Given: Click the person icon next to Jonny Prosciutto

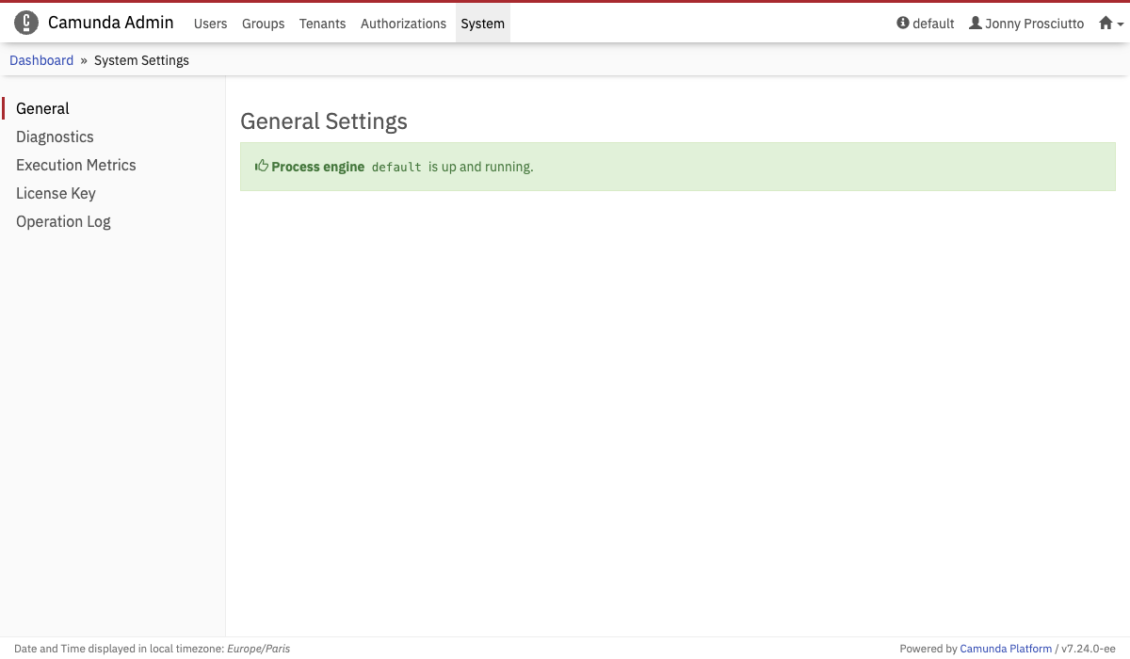Looking at the screenshot, I should pyautogui.click(x=974, y=24).
